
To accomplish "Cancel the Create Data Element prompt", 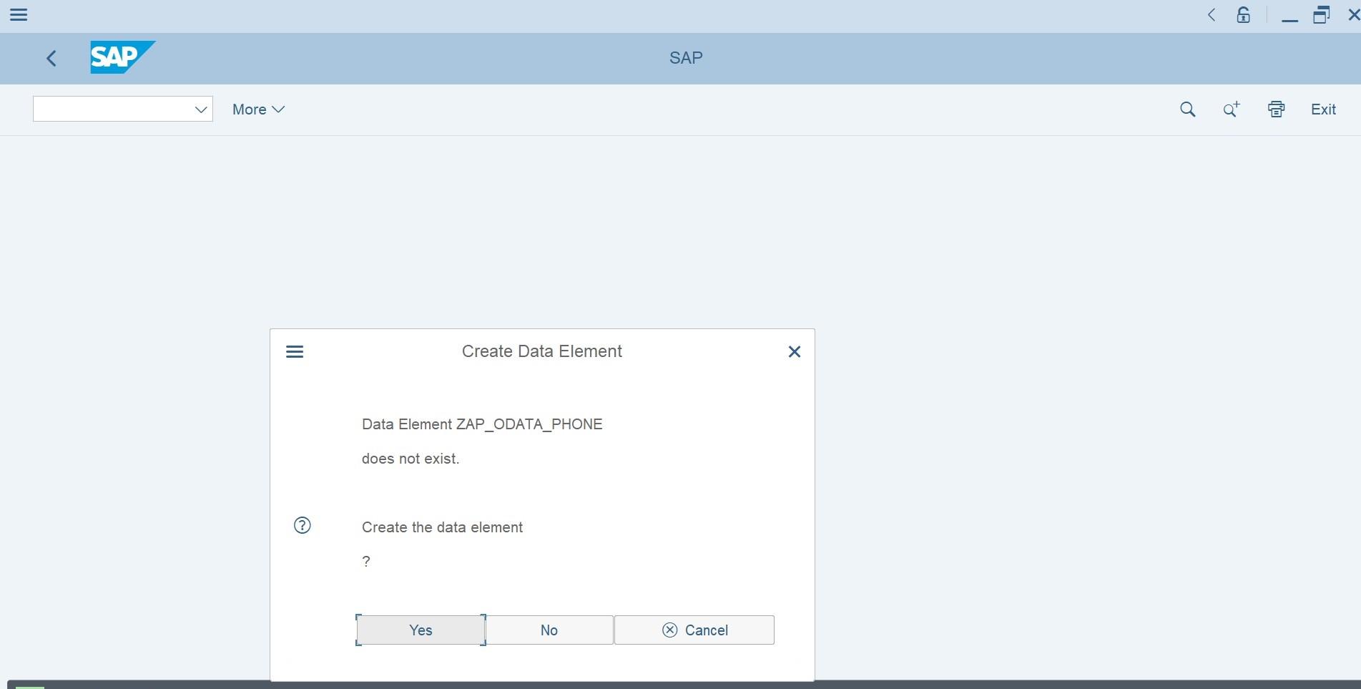I will click(x=693, y=630).
